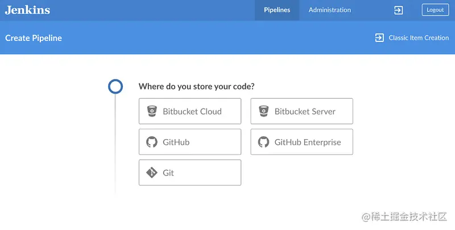Click the GitHub Enterprise octocat icon

[x=263, y=142]
